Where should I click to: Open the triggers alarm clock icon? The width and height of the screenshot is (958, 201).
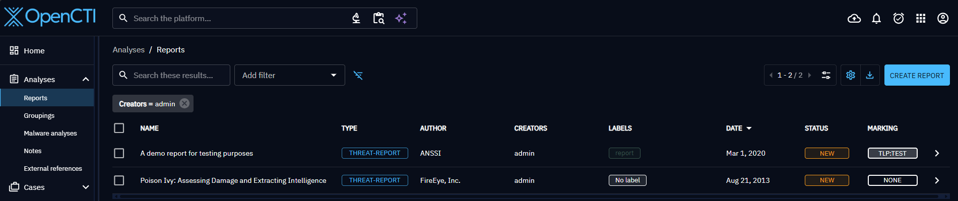pos(899,19)
